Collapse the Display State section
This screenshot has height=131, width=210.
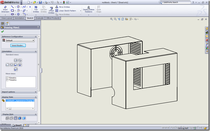(36, 97)
